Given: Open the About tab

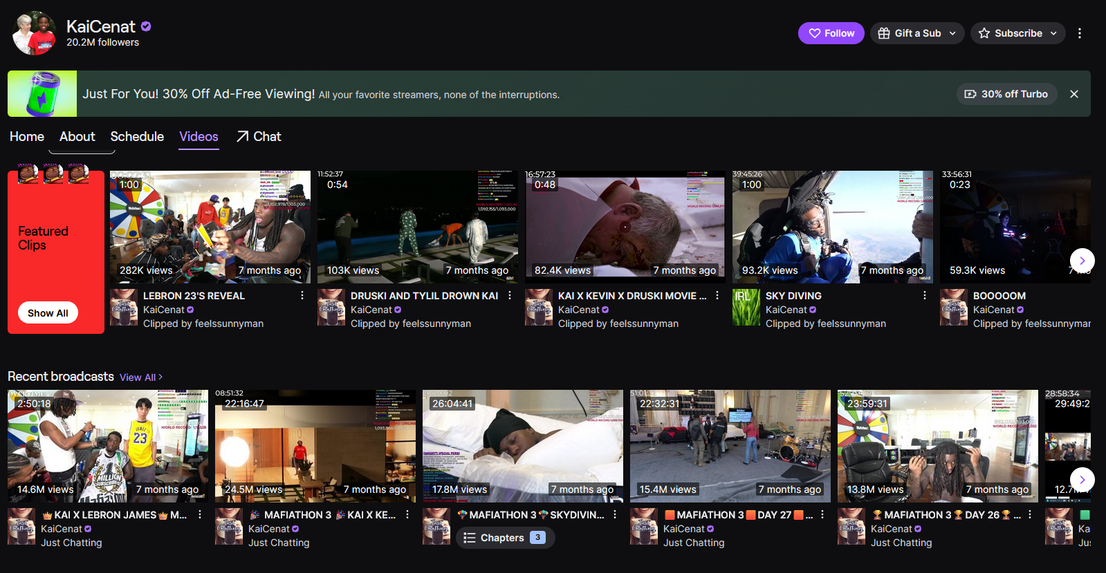Looking at the screenshot, I should click(77, 137).
